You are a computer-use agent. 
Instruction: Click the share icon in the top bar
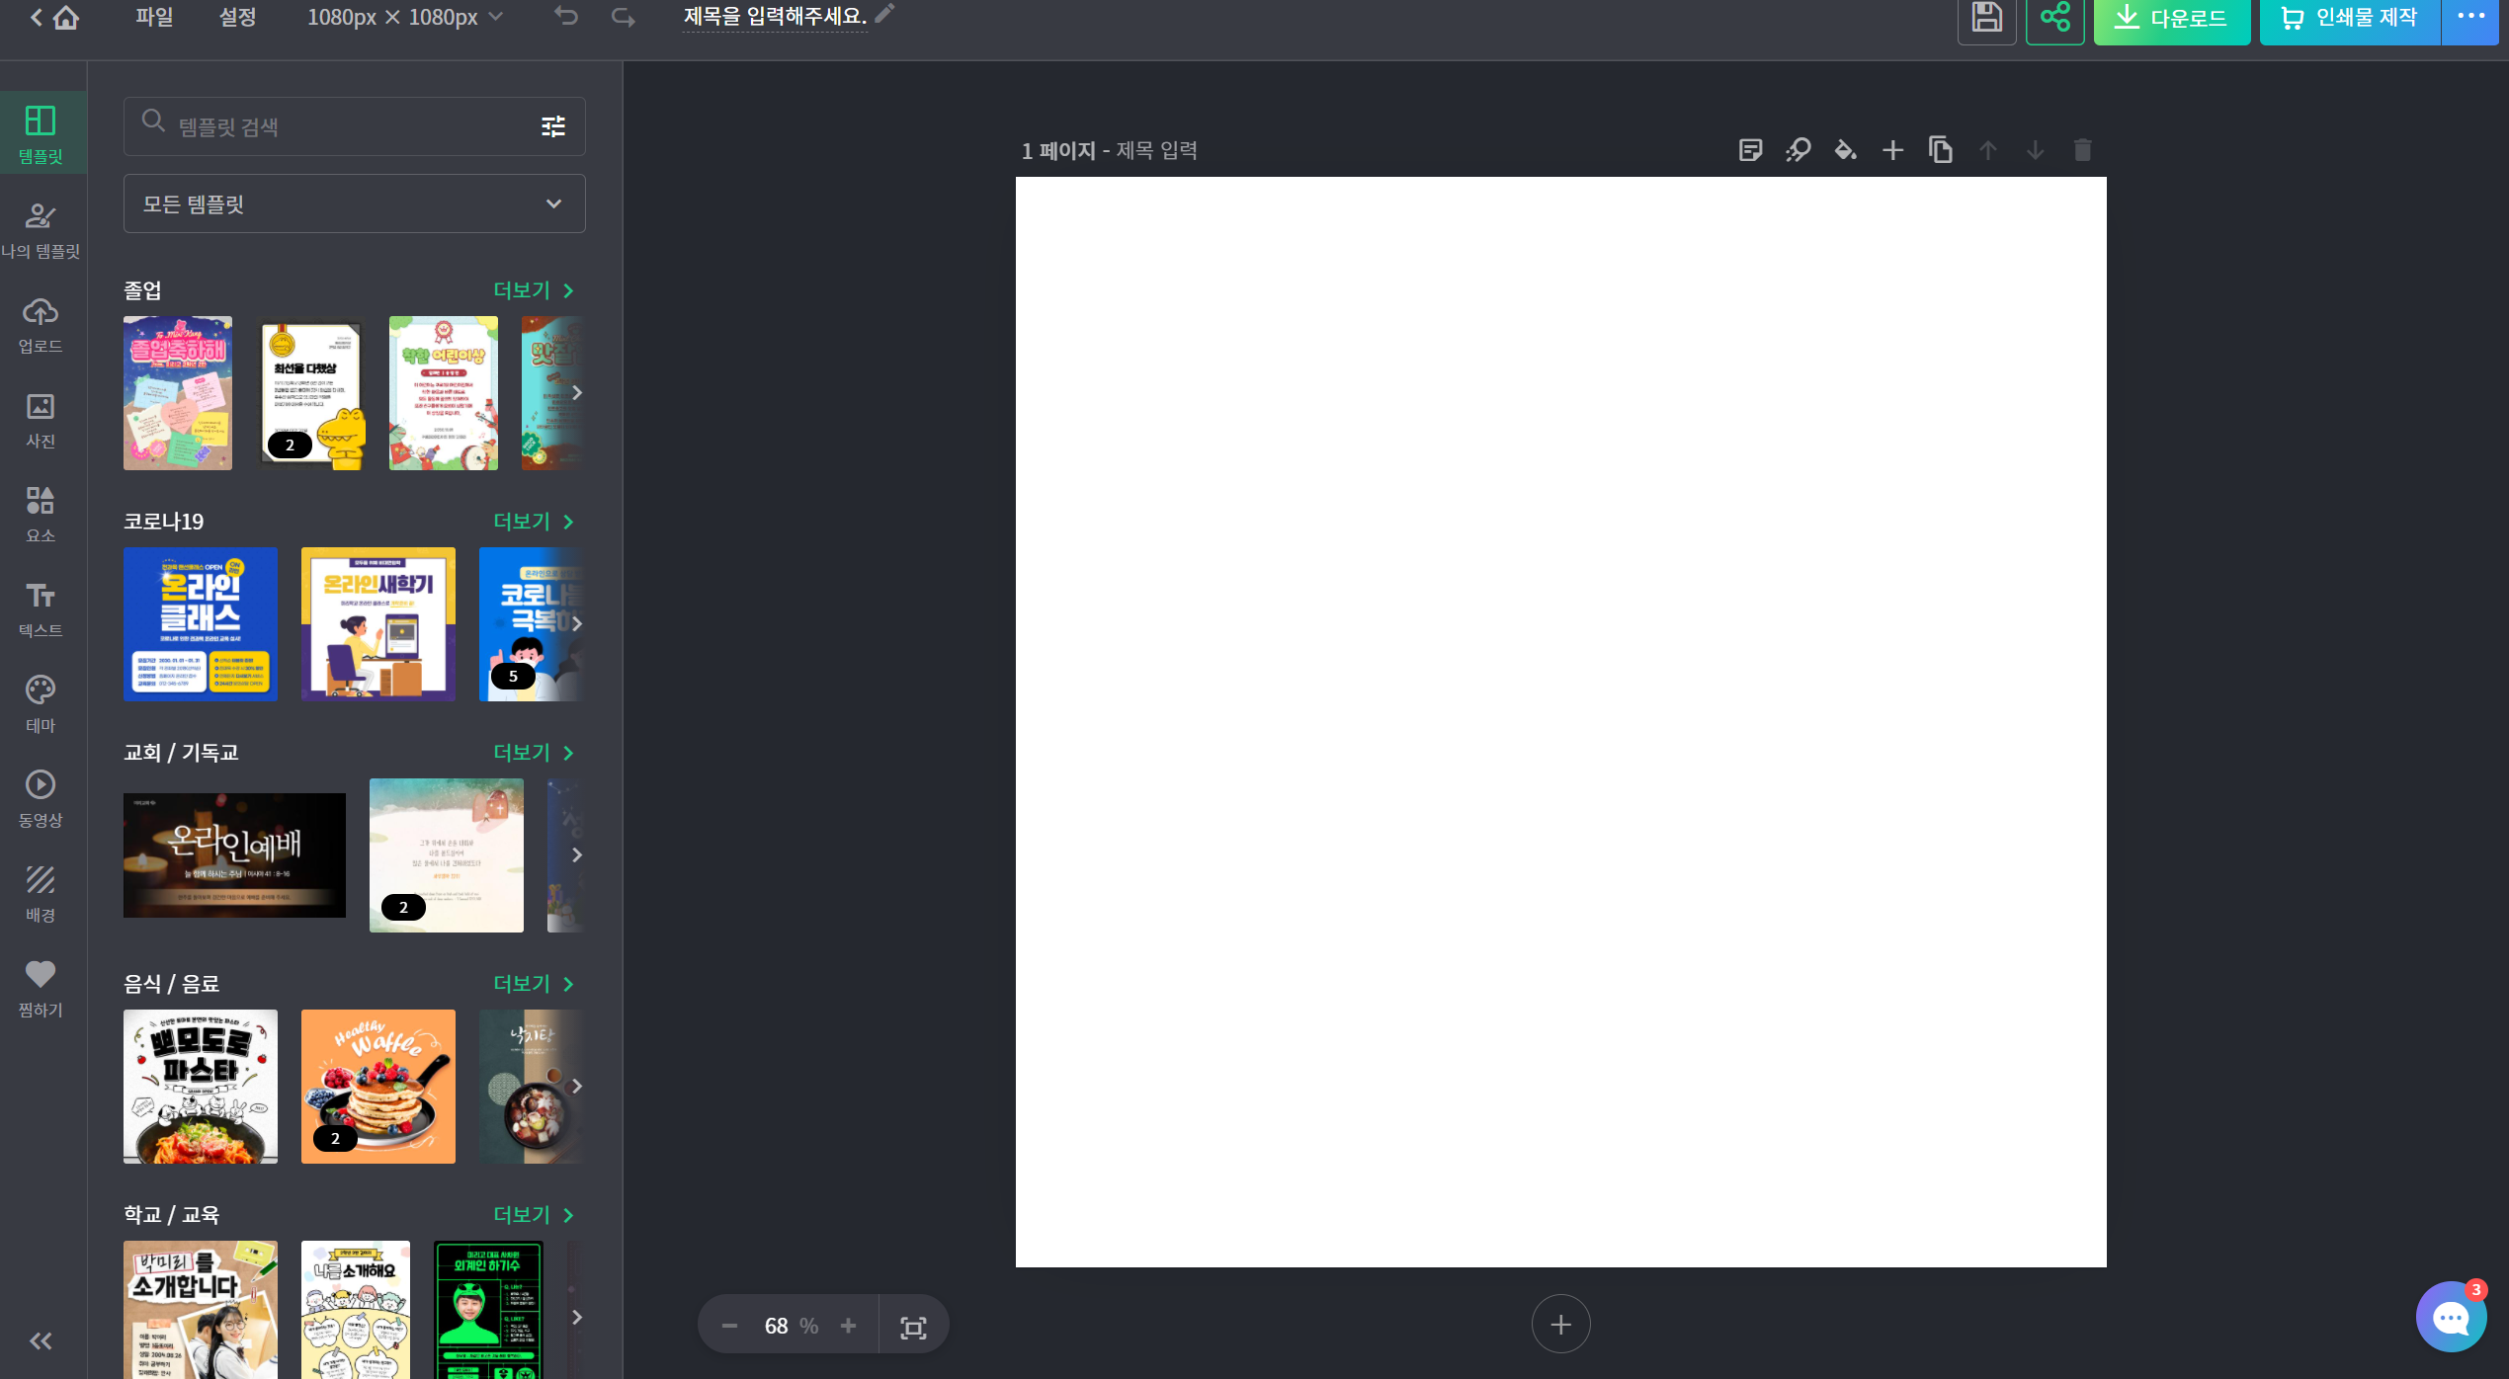pos(2054,18)
